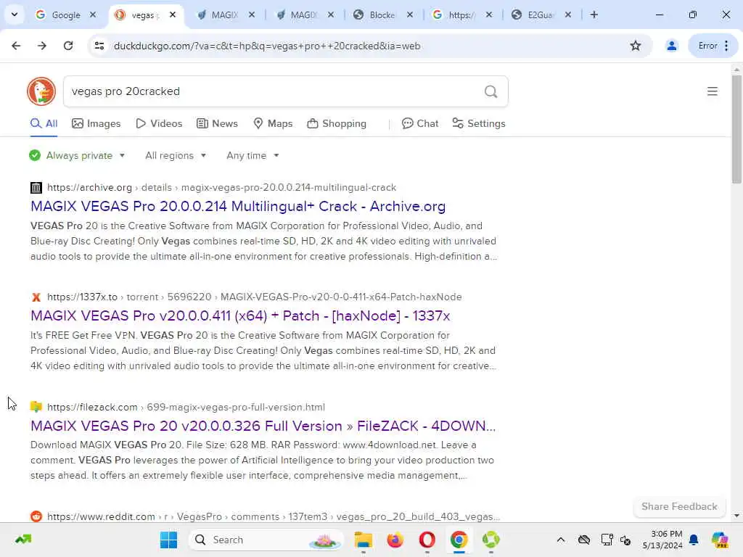Open search Settings
Screen dimensions: 743x557
[x=479, y=123]
